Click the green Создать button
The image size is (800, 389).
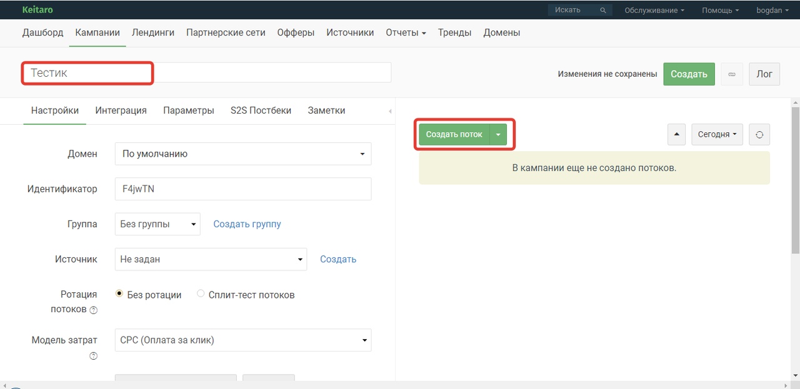(689, 74)
